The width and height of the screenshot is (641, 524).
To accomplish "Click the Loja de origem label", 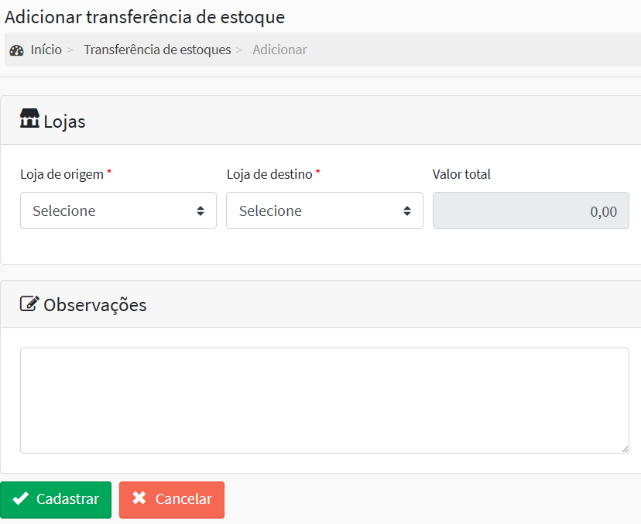I will click(x=62, y=174).
